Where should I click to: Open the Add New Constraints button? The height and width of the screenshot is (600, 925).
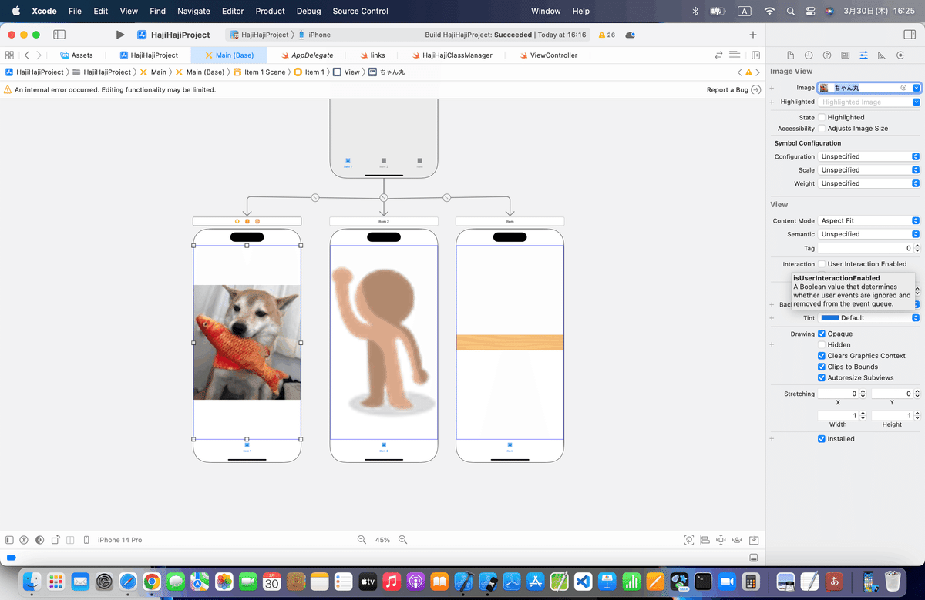721,540
